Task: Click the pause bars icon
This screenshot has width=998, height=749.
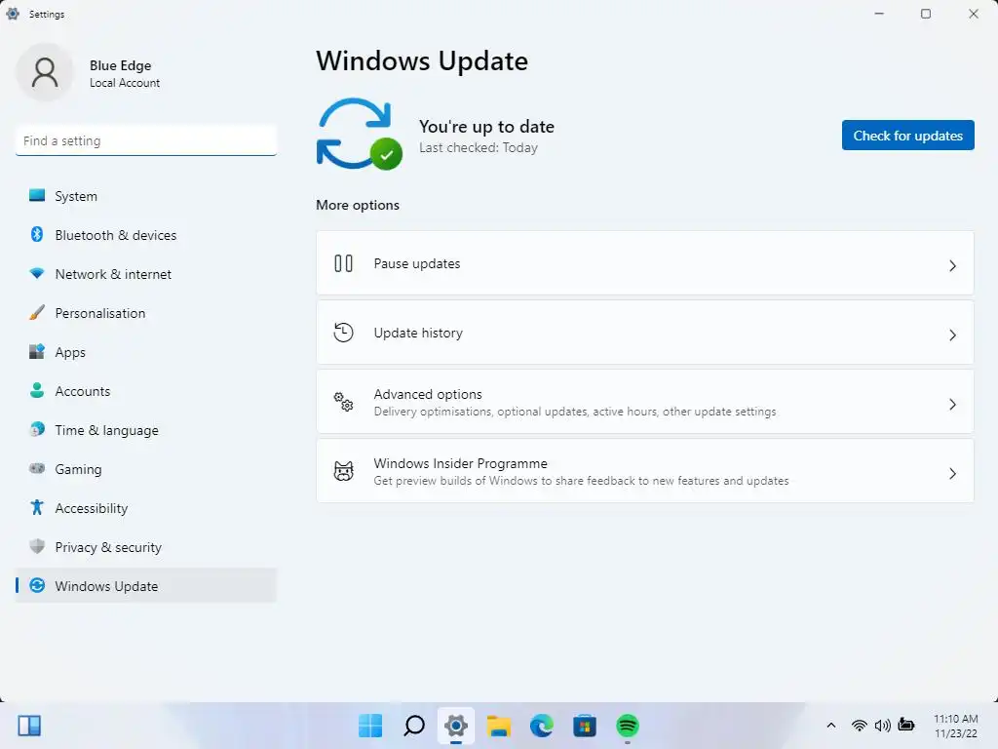Action: 344,263
